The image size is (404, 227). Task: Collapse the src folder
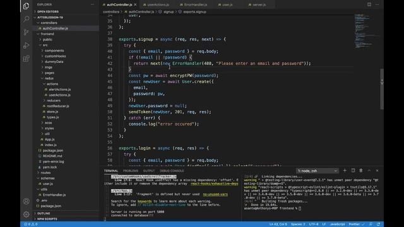pyautogui.click(x=45, y=45)
